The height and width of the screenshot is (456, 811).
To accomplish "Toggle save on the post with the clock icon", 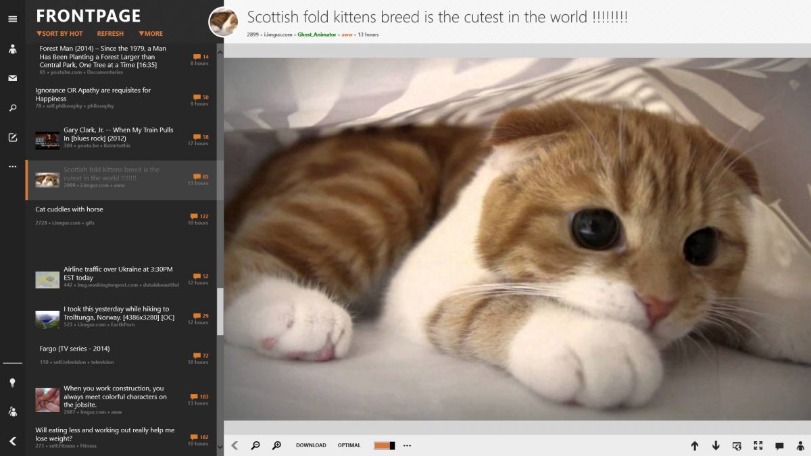I will click(x=737, y=446).
